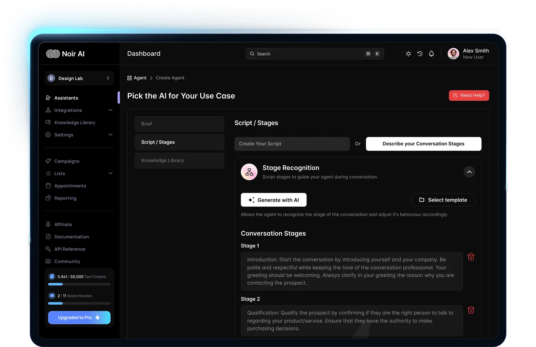Screen dimensions: 536x347
Task: Toggle light mode with the sun icon
Action: (x=408, y=54)
